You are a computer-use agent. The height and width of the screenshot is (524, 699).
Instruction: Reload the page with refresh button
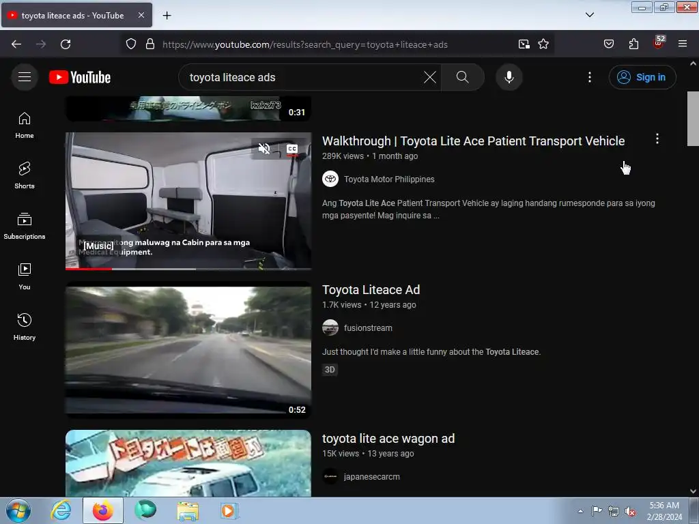point(66,44)
